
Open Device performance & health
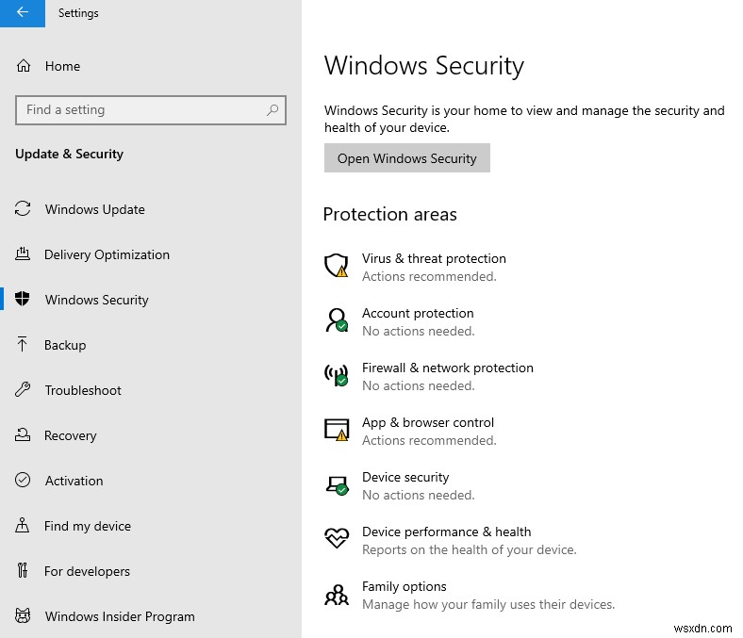pos(446,532)
